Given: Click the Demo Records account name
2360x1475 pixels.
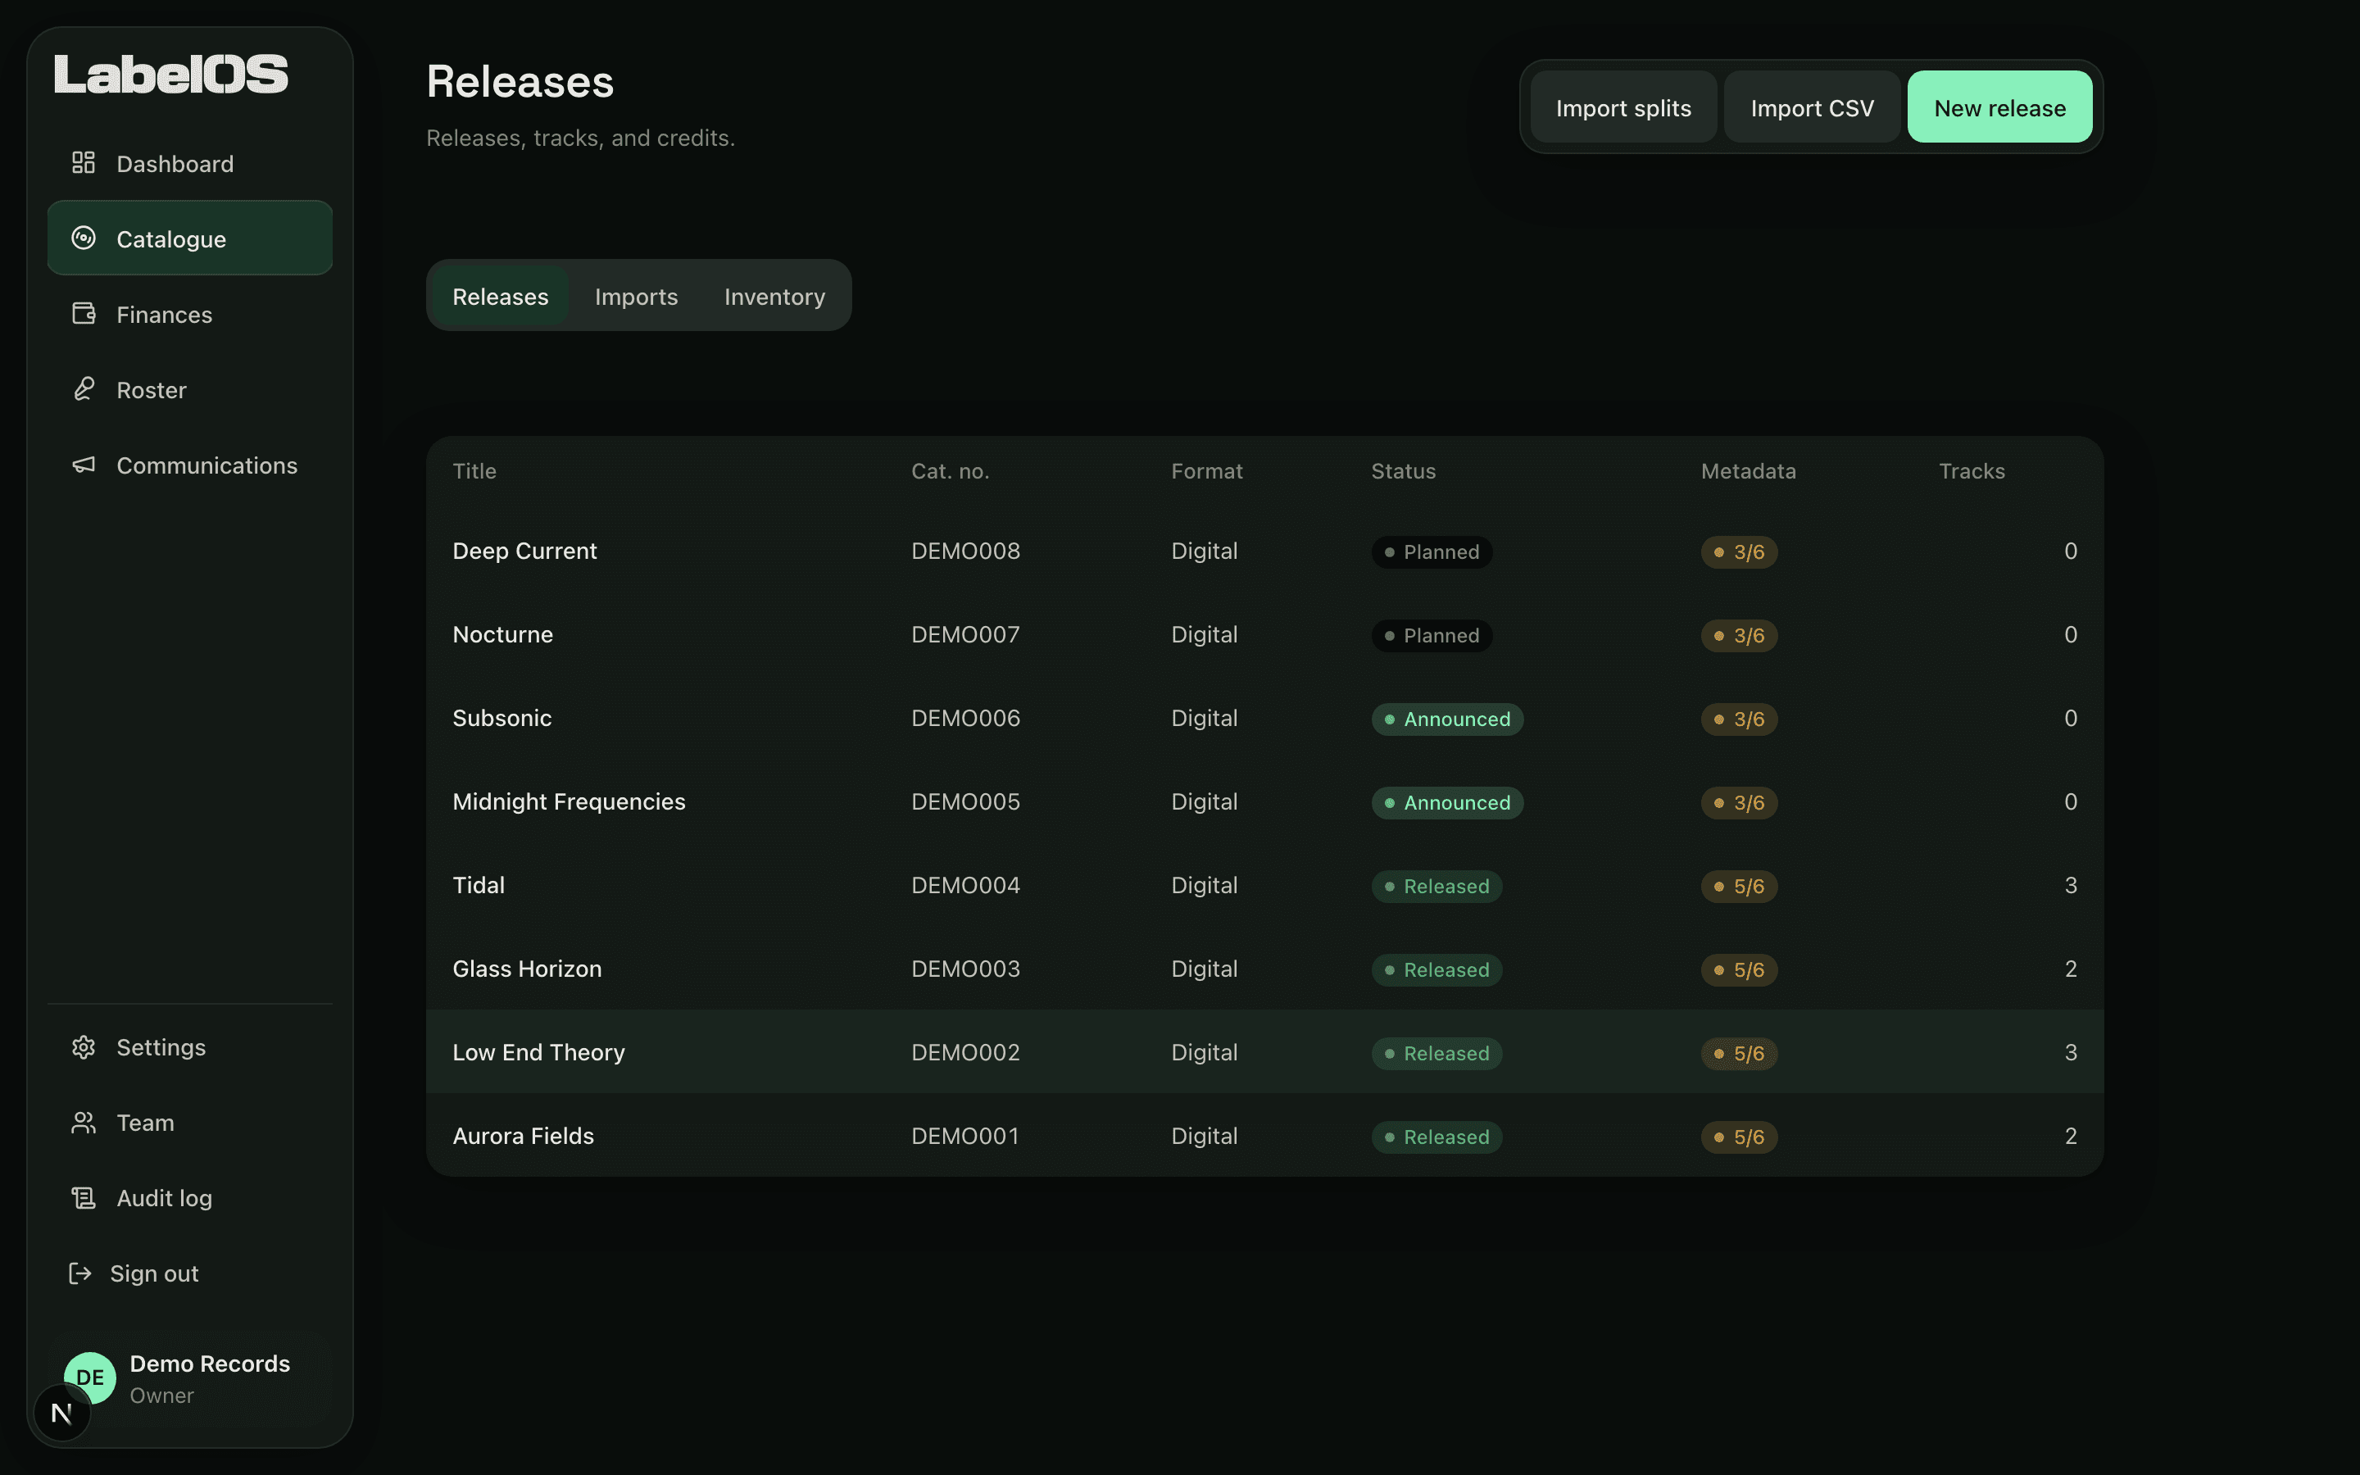Looking at the screenshot, I should [x=210, y=1364].
